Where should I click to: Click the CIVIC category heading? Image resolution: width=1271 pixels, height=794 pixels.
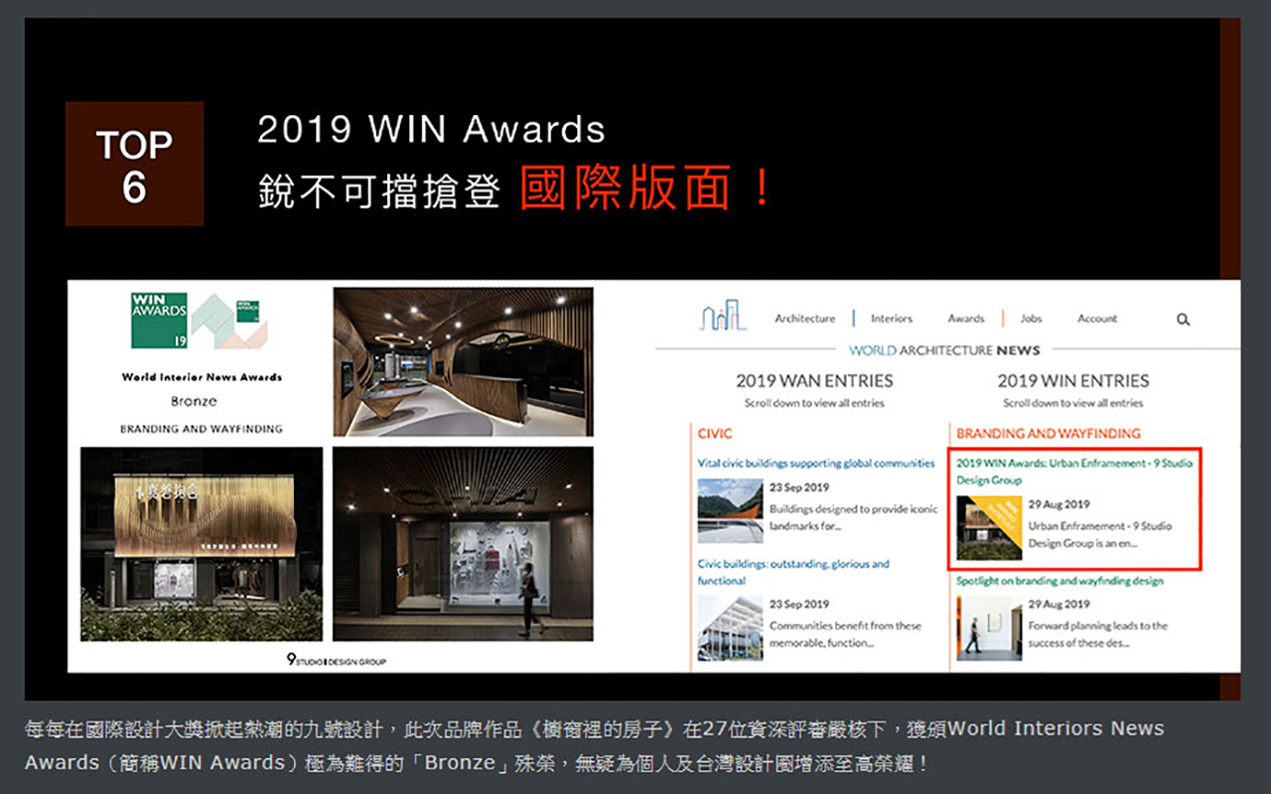tap(715, 434)
